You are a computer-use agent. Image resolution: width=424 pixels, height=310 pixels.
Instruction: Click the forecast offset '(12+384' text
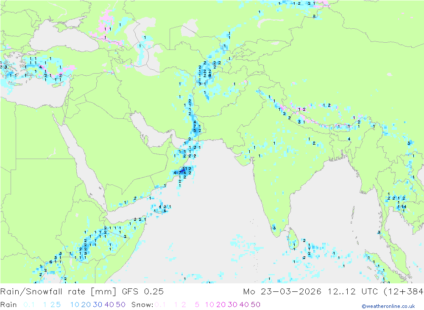pos(404,292)
